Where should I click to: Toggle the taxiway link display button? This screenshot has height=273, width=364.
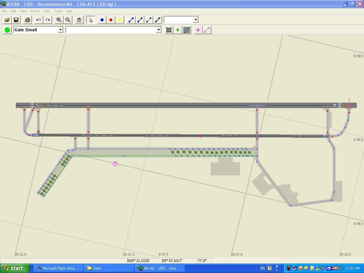tap(187, 30)
